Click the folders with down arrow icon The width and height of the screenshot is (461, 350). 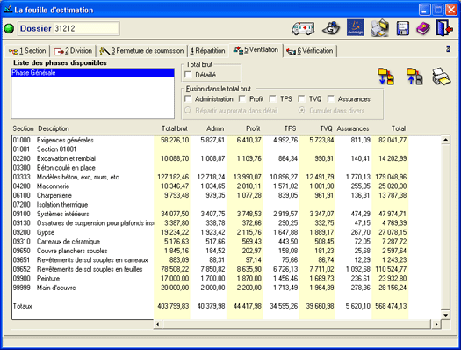[x=385, y=77]
